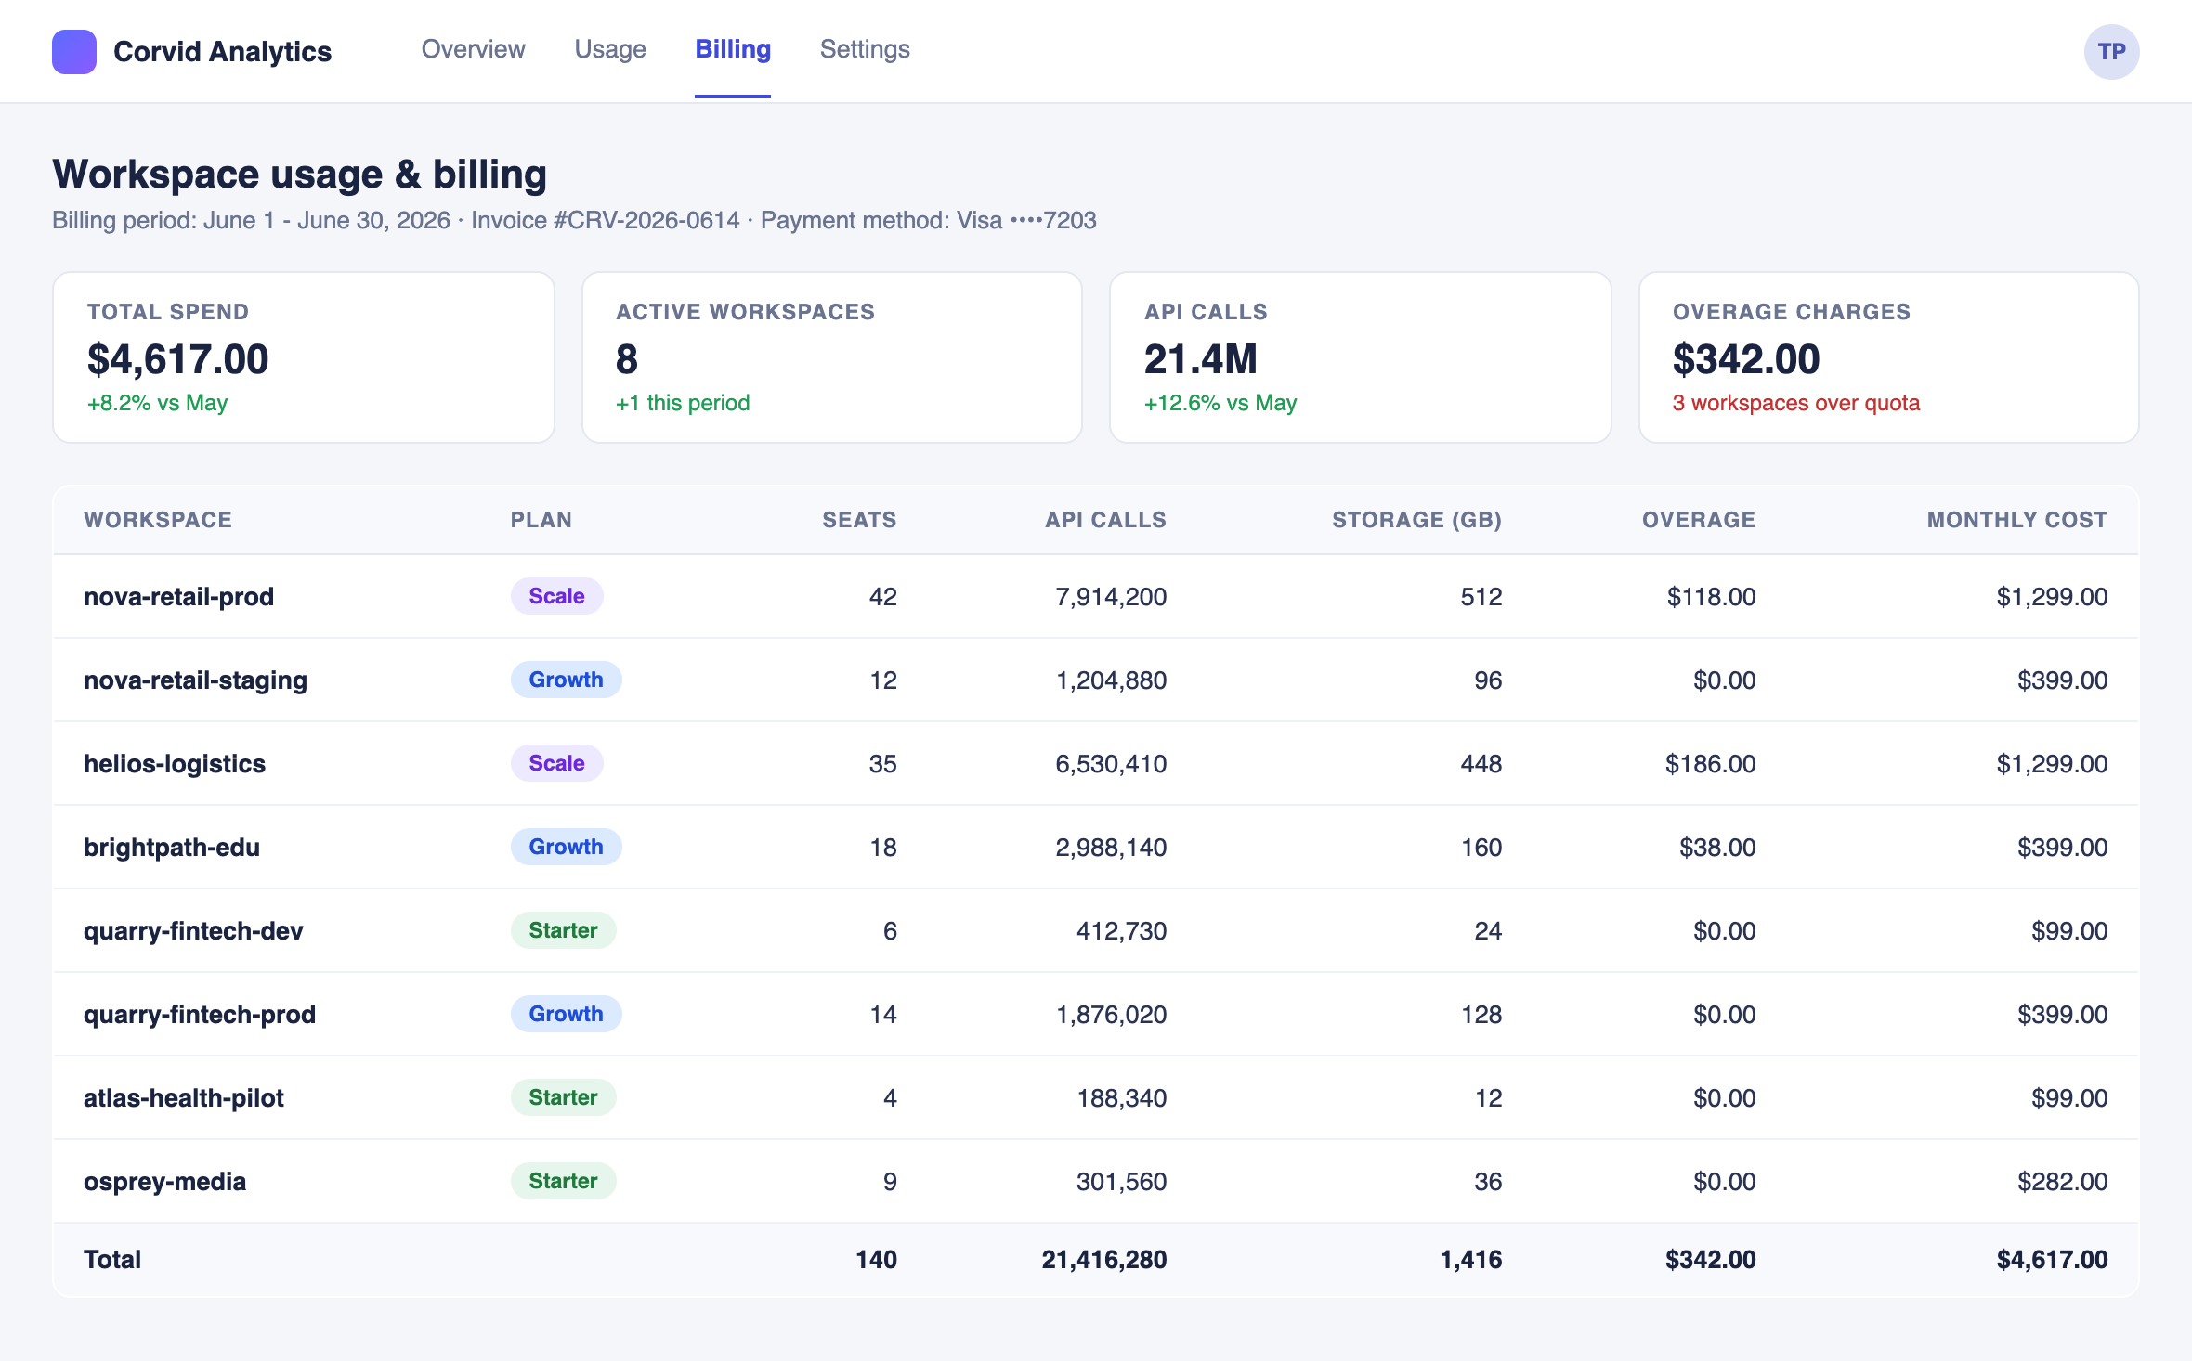Click the 2,988,140 API calls cell
The height and width of the screenshot is (1361, 2192).
[x=1111, y=847]
